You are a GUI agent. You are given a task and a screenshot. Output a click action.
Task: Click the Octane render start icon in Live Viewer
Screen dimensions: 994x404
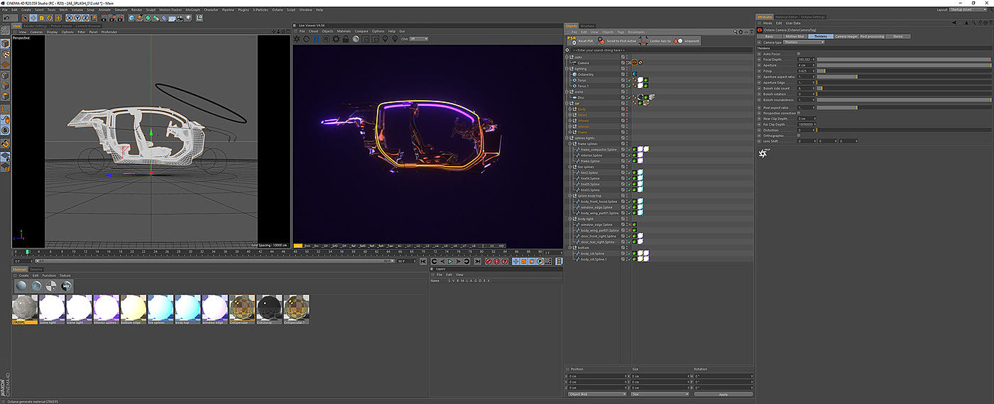[x=297, y=39]
